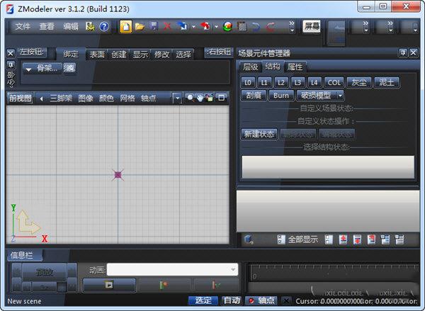
Task: Open the 动画 animation dropdown list
Action: coord(233,269)
